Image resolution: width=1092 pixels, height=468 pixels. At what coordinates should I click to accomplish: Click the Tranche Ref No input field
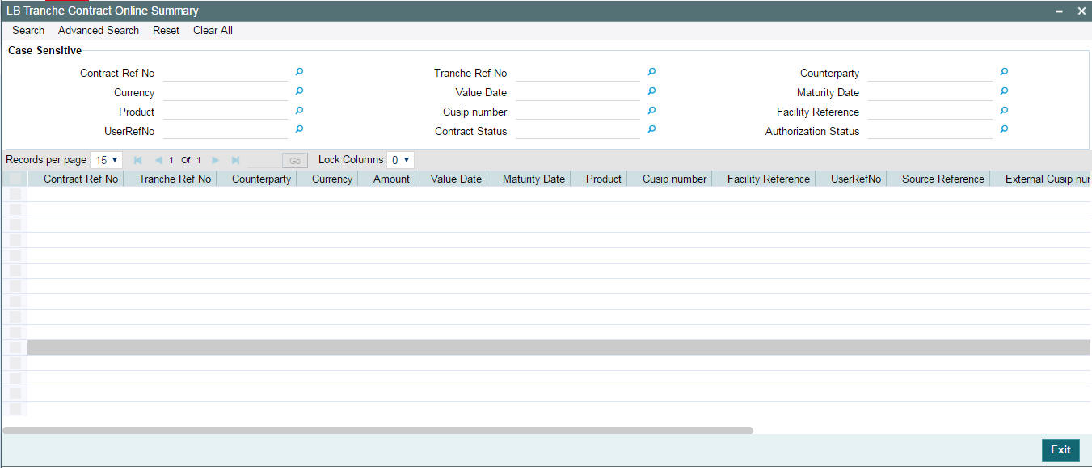point(578,73)
